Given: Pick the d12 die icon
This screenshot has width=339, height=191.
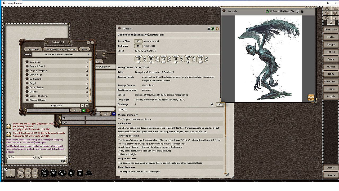Looking at the screenshot, I should (53, 173).
